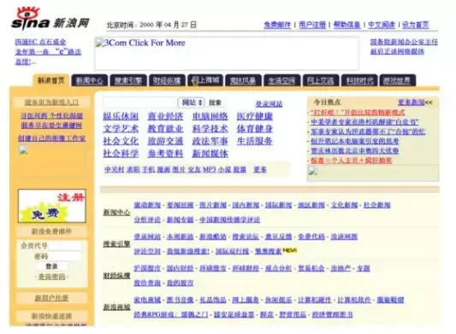The height and width of the screenshot is (334, 456).
Task: Open the 搜索引擎 navigation tab
Action: point(128,80)
